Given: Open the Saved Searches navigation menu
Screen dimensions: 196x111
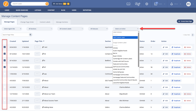Looking at the screenshot, I should pos(22,10).
